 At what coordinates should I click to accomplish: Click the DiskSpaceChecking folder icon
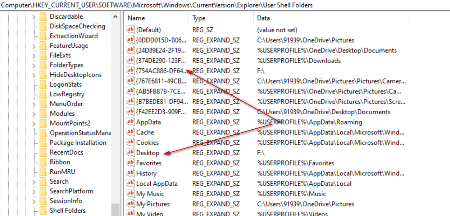click(x=43, y=26)
